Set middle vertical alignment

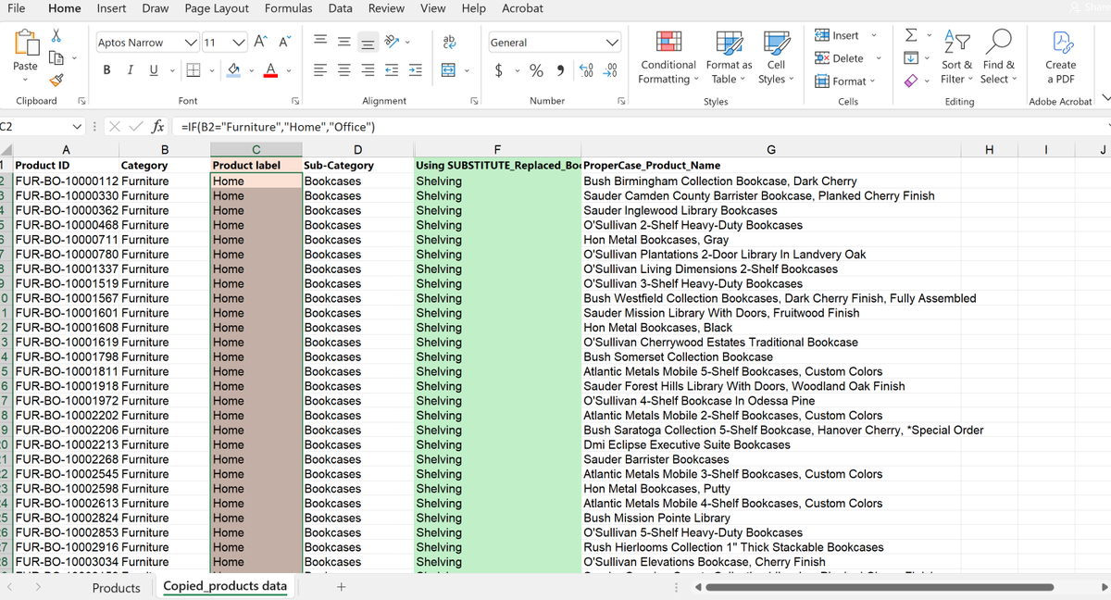coord(343,43)
